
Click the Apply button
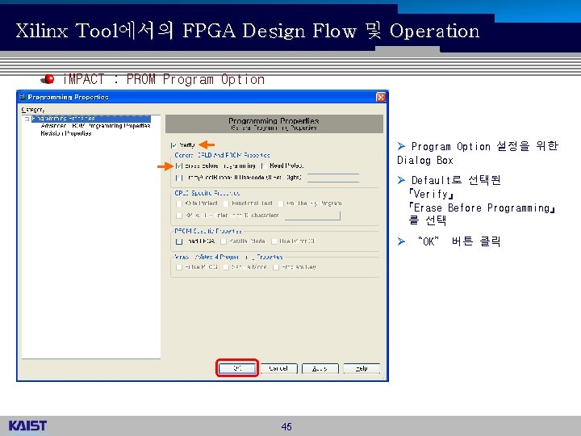(x=320, y=368)
